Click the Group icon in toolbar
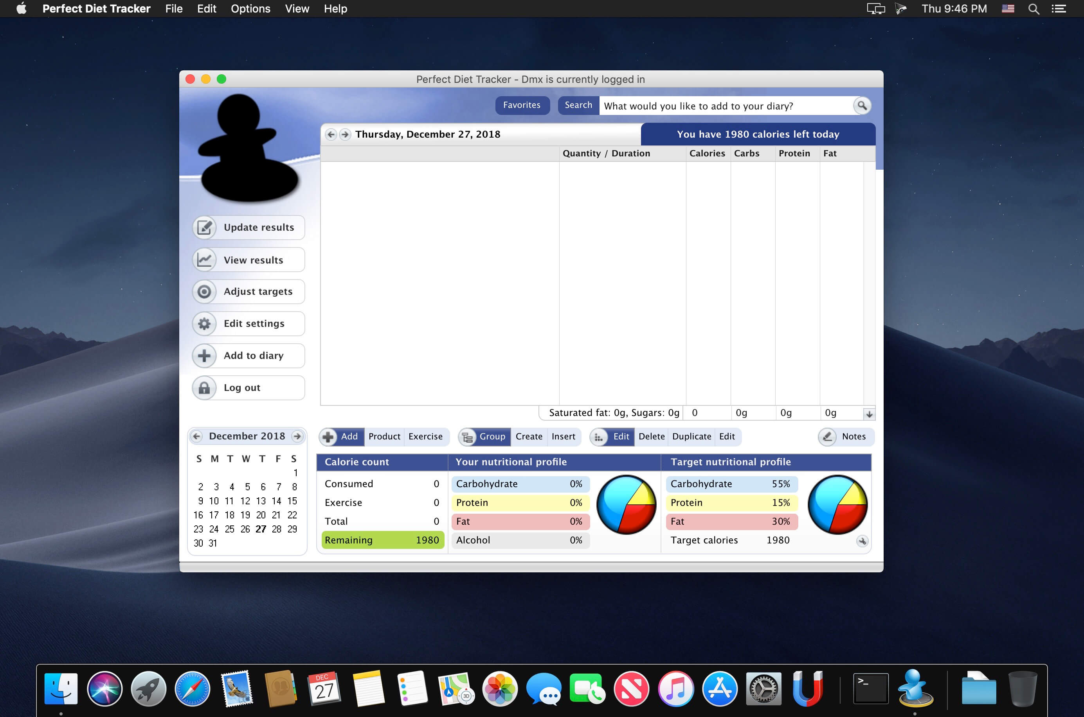Image resolution: width=1084 pixels, height=717 pixels. coord(467,437)
